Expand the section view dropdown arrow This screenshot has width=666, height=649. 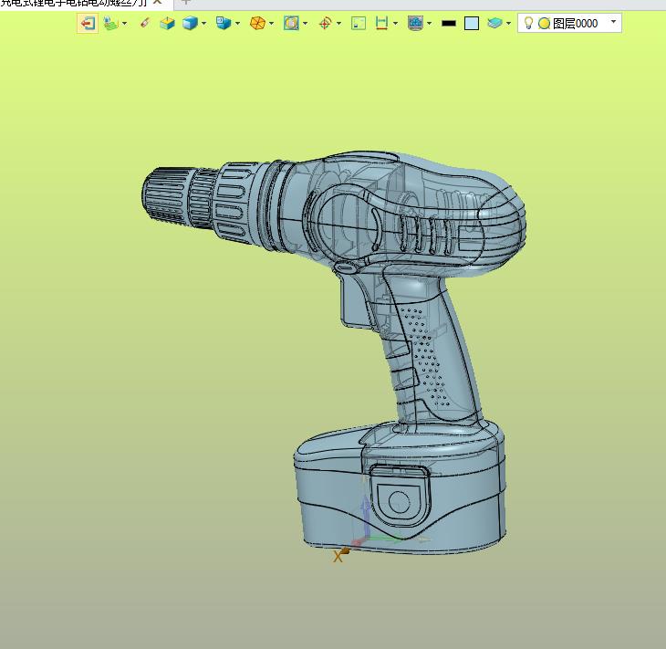305,23
